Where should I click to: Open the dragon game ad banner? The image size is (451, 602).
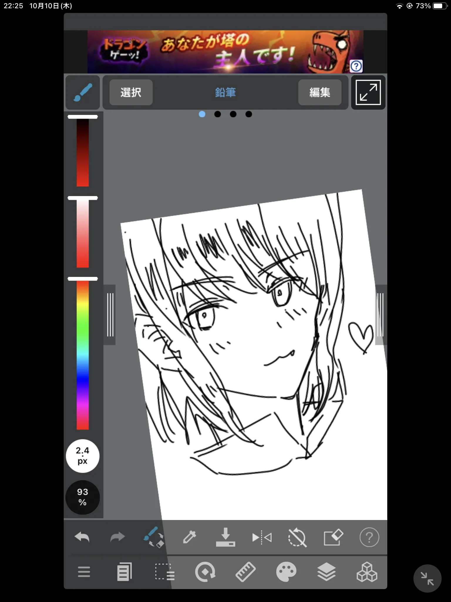pos(225,52)
